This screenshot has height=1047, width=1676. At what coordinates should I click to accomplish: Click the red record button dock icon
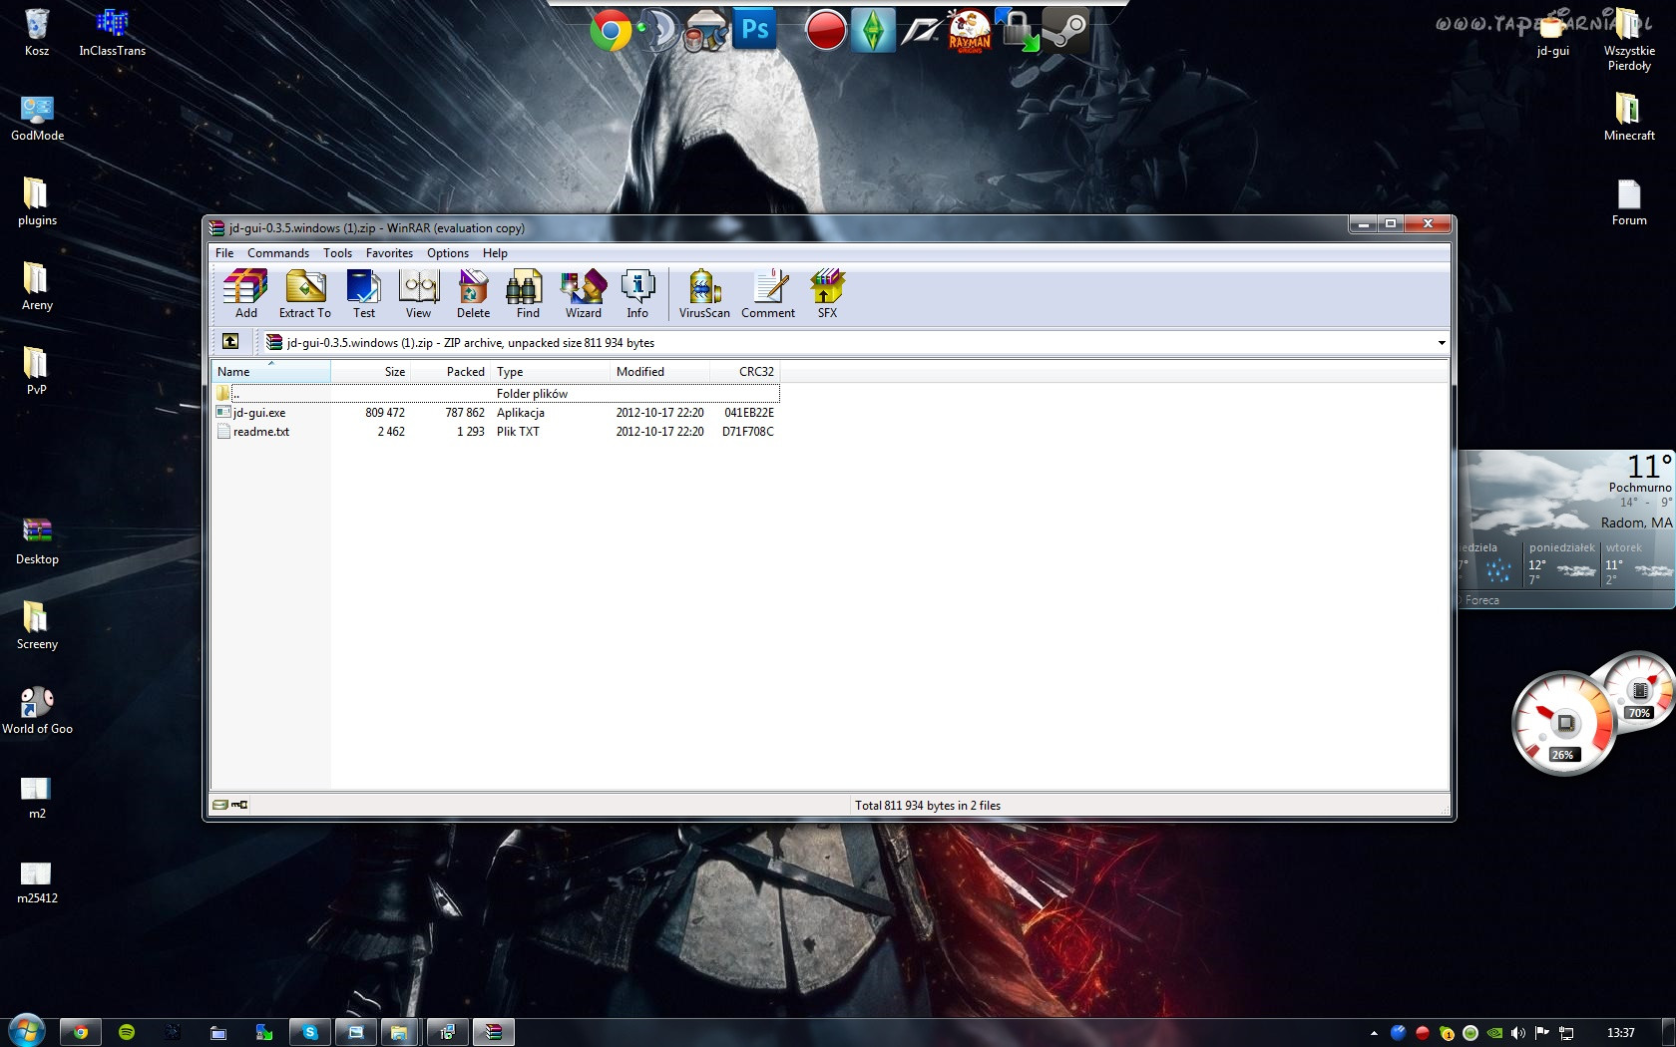(825, 30)
